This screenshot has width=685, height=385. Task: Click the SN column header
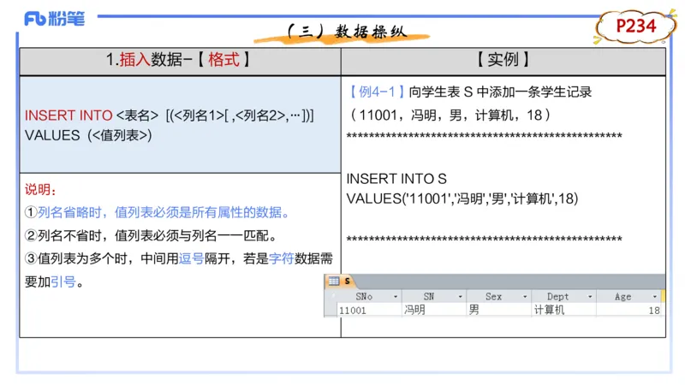(434, 296)
